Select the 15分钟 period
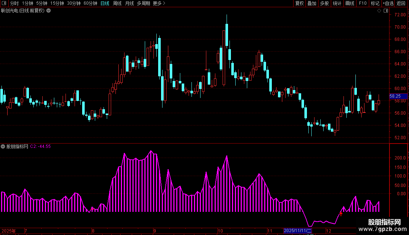Viewport: 409px width, 235px height. [x=57, y=3]
